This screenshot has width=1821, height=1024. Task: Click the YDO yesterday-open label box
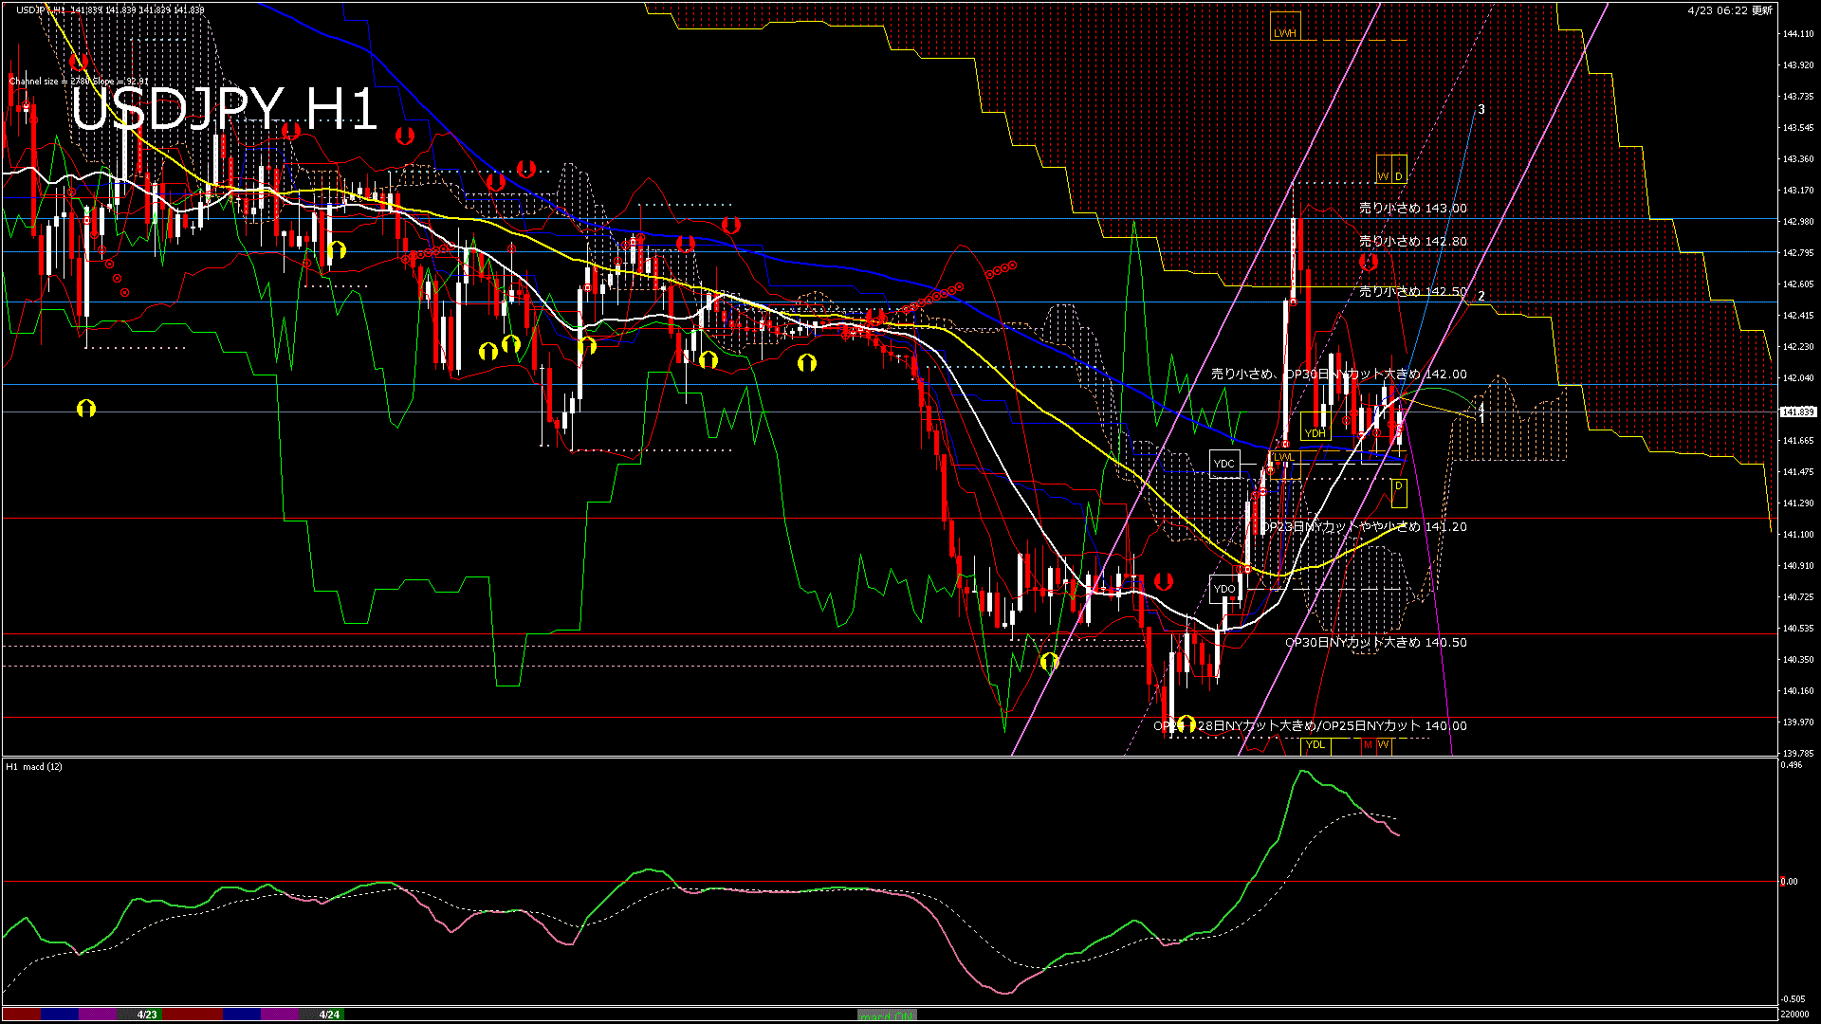tap(1224, 589)
